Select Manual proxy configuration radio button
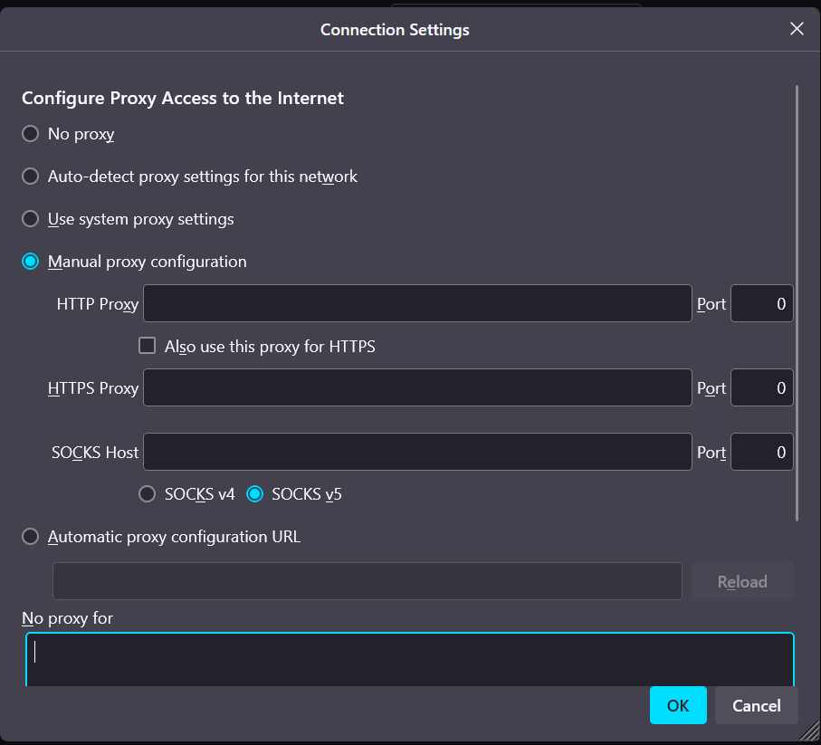The image size is (821, 745). pyautogui.click(x=31, y=262)
